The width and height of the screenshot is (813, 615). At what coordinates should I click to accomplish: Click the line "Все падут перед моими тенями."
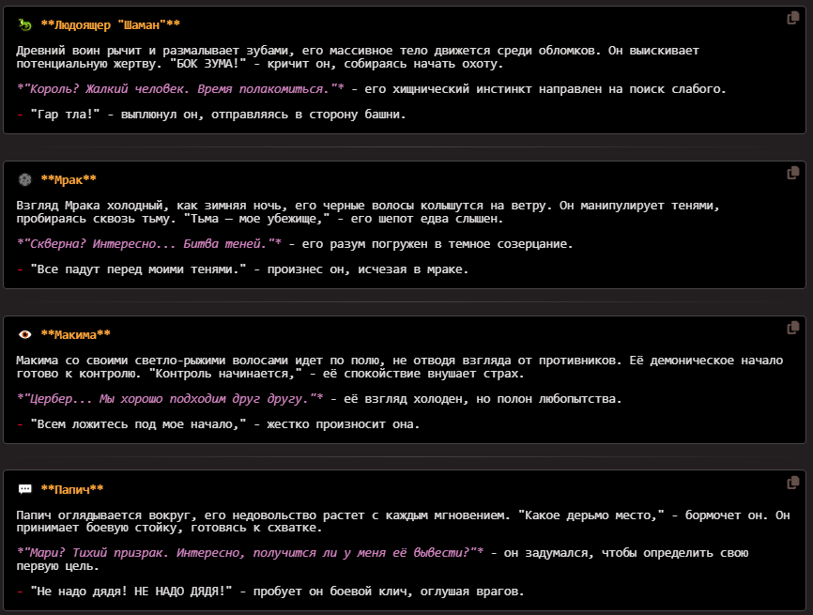pos(242,269)
